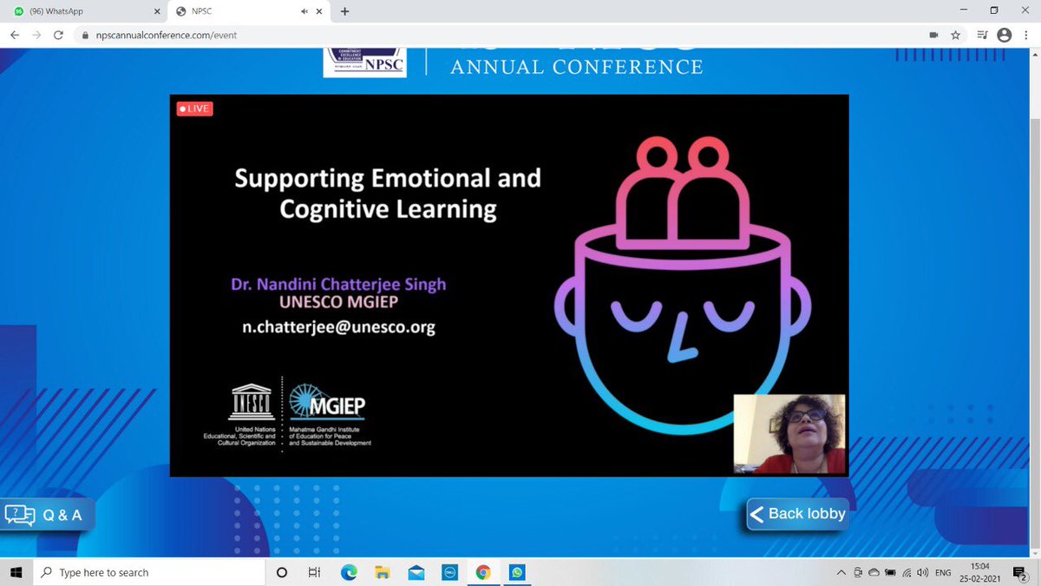Viewport: 1041px width, 586px height.
Task: Open the media control playlist icon
Action: click(x=982, y=36)
